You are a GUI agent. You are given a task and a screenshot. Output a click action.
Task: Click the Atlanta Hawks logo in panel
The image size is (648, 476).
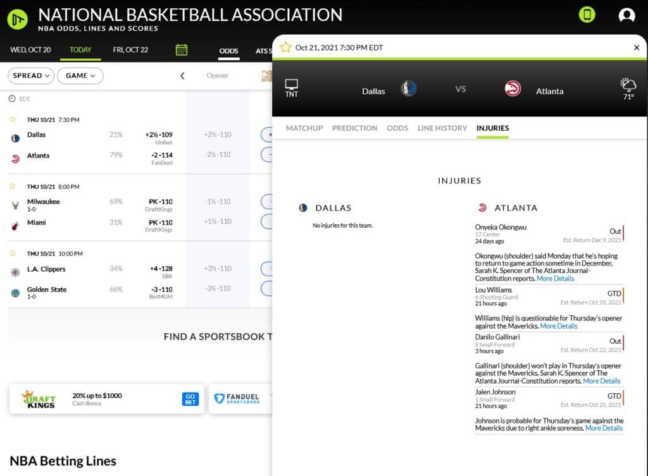click(513, 88)
